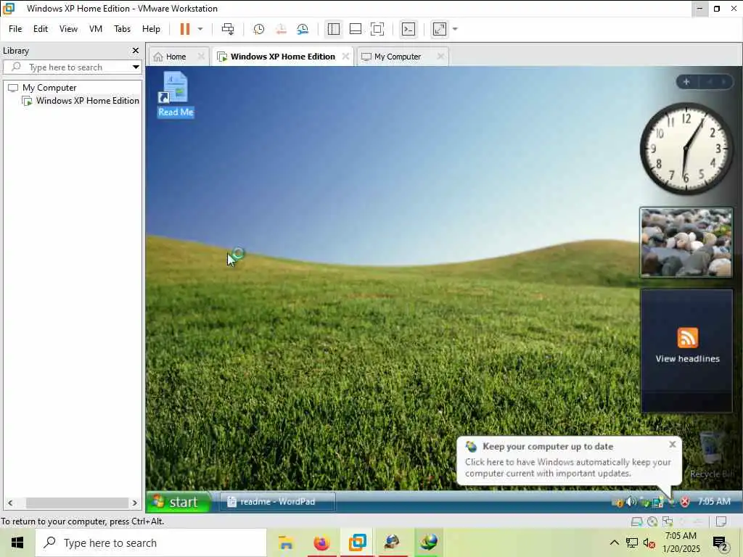Select My Computer in the library tree
Viewport: 743px width, 557px height.
click(49, 88)
